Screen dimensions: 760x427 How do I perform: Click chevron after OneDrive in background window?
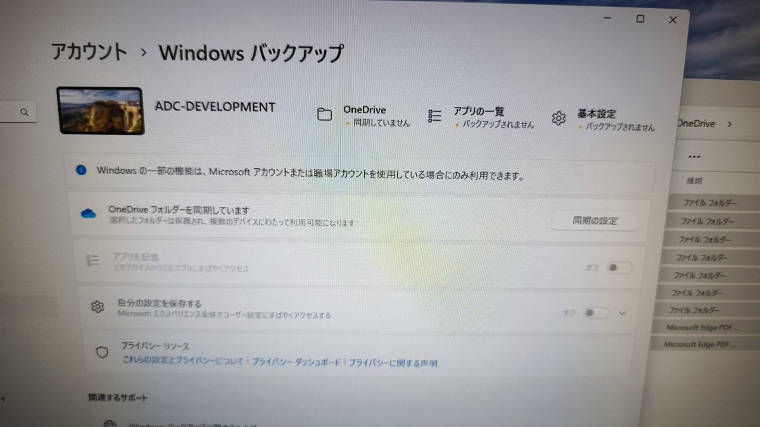729,125
